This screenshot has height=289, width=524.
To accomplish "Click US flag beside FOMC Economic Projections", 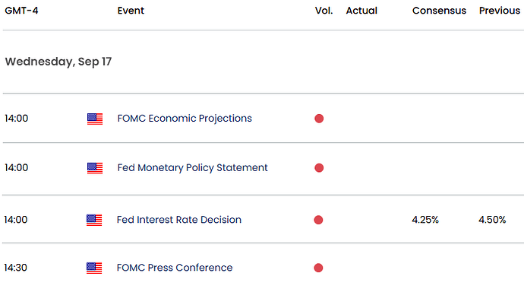I will click(x=95, y=119).
